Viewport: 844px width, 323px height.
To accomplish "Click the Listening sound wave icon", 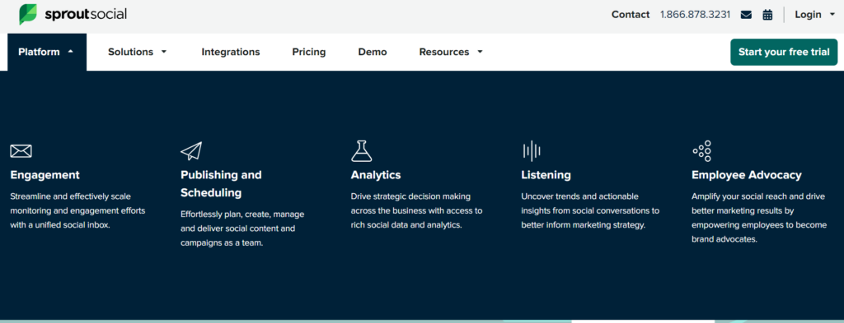I will 532,150.
